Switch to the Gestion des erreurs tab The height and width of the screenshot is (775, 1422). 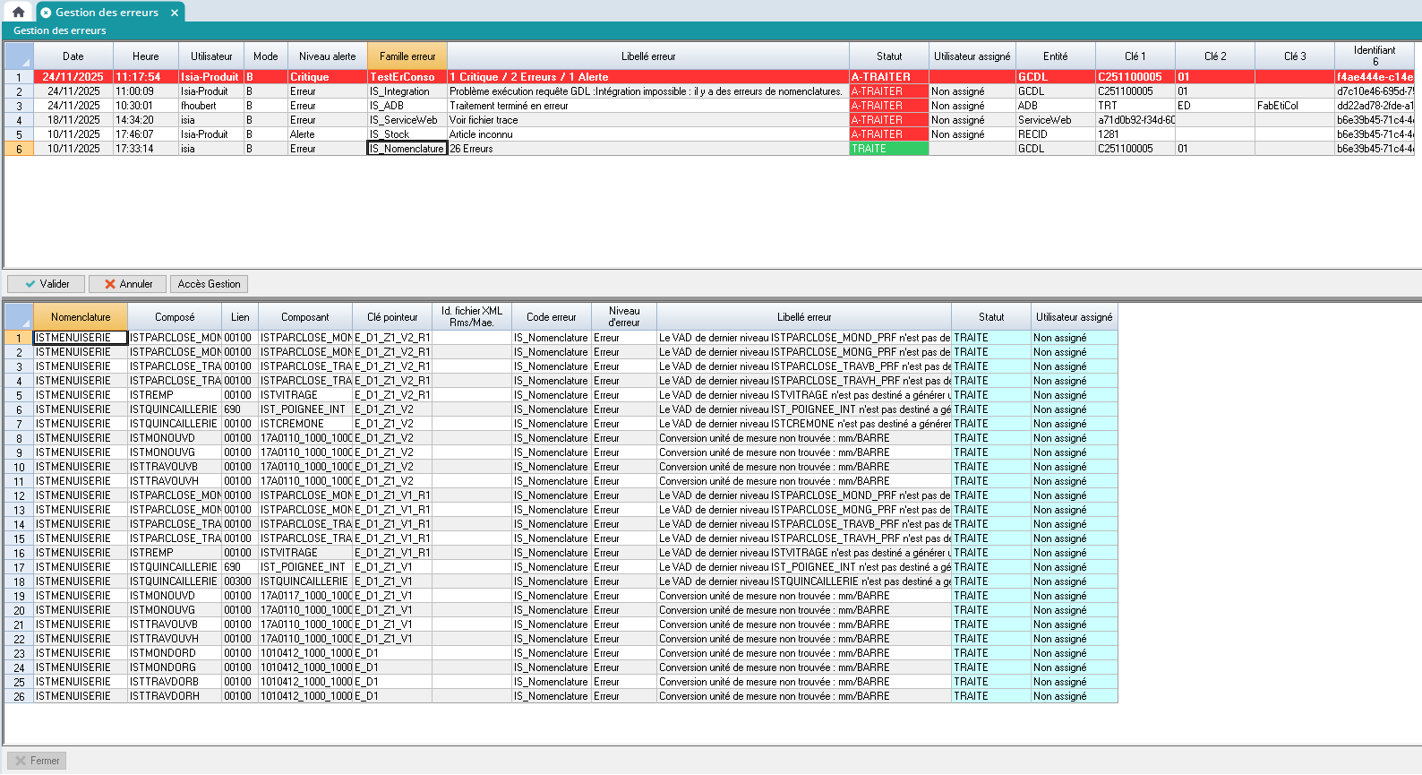[x=106, y=13]
